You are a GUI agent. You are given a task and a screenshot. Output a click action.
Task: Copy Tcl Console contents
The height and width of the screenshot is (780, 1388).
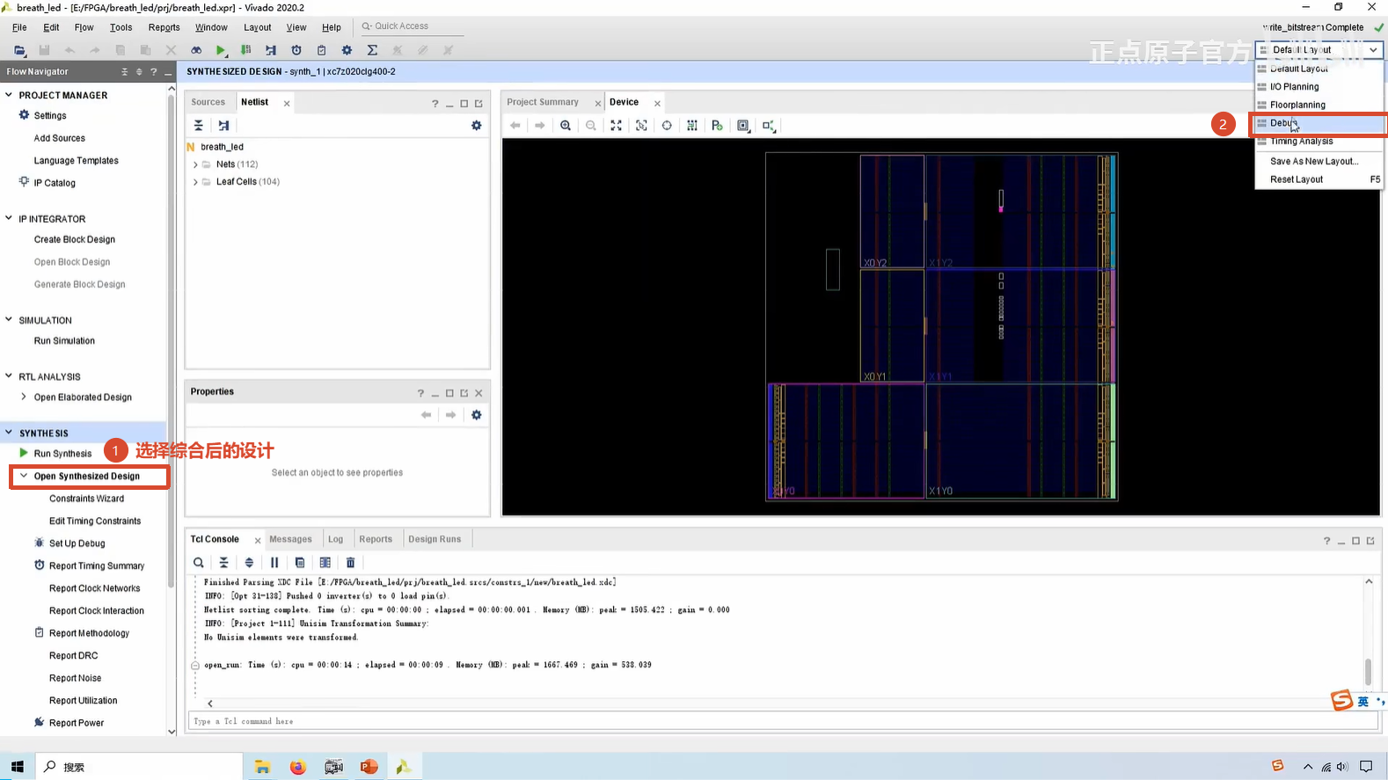click(x=300, y=563)
